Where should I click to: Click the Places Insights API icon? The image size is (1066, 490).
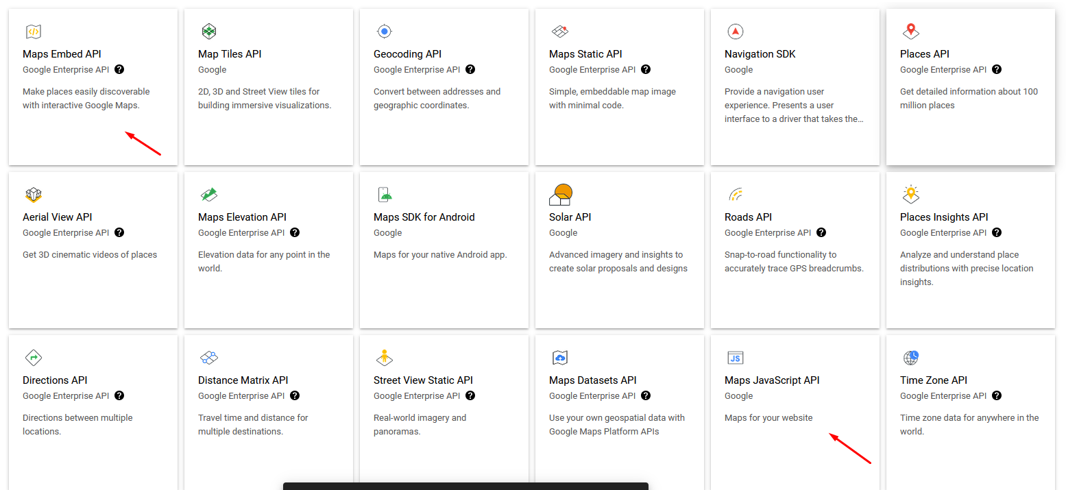(911, 195)
